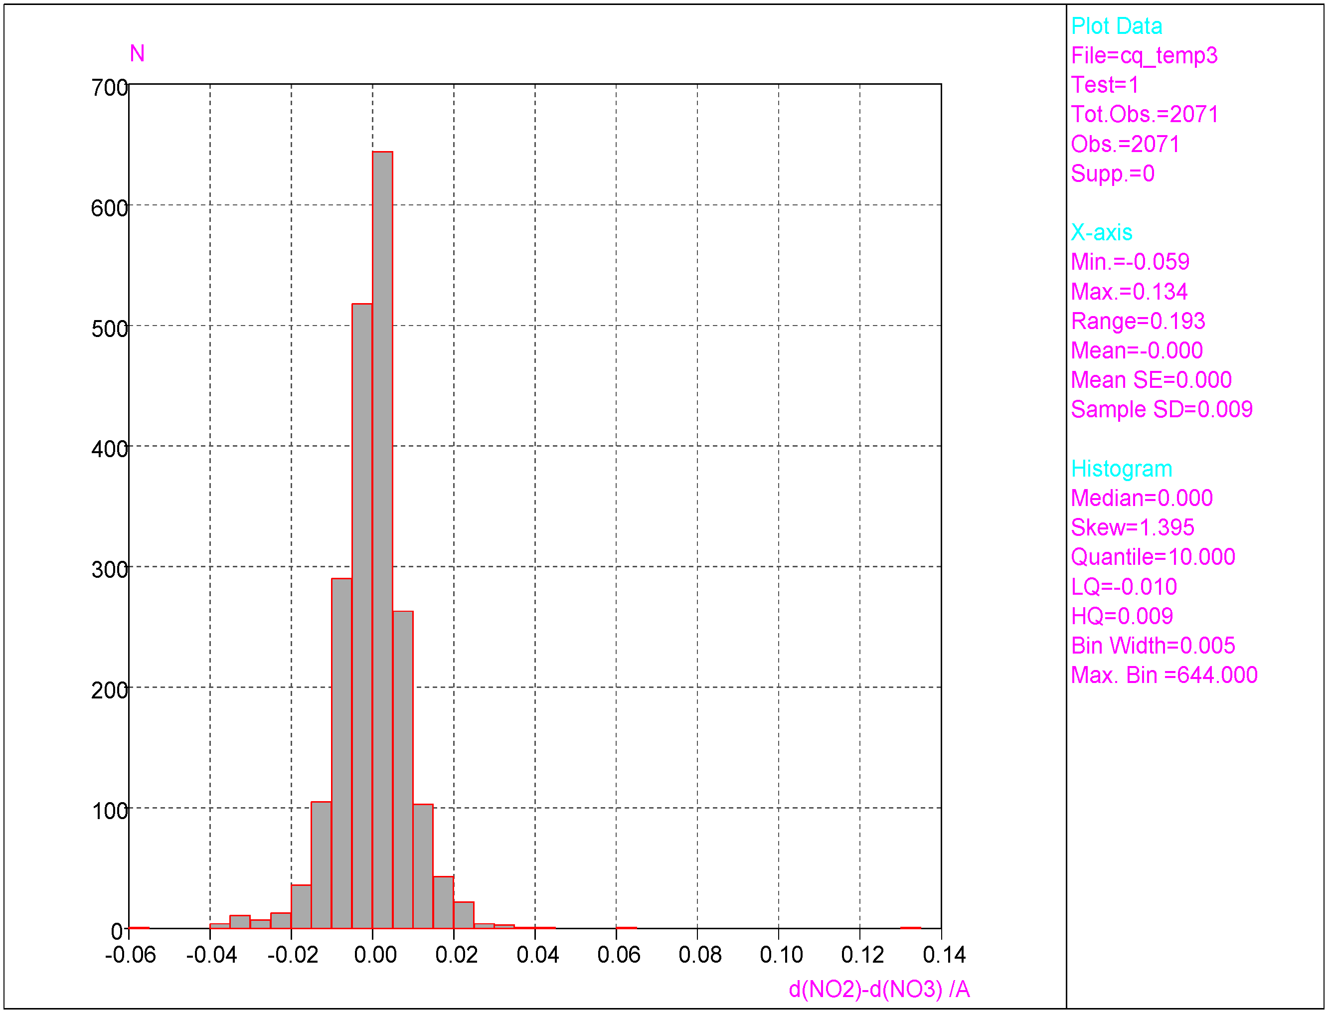Click the Min.=-0.059 statistic

click(1130, 262)
